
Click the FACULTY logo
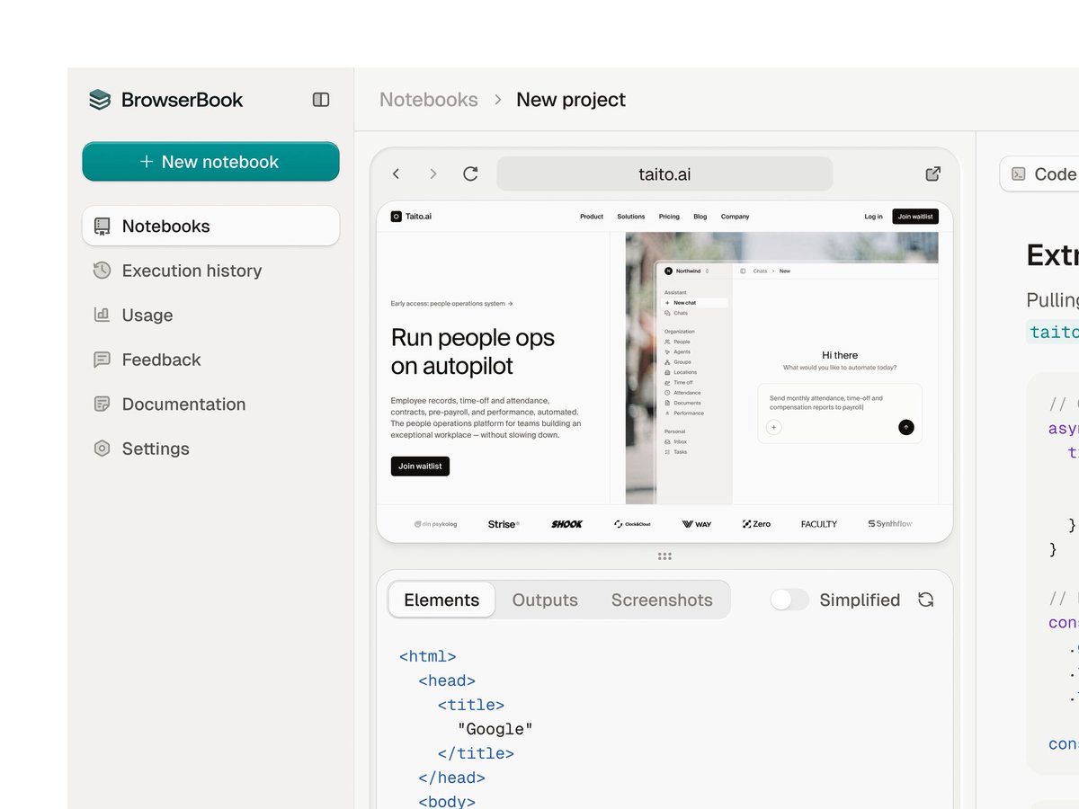pyautogui.click(x=819, y=524)
